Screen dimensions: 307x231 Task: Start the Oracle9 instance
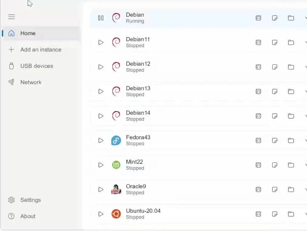101,189
